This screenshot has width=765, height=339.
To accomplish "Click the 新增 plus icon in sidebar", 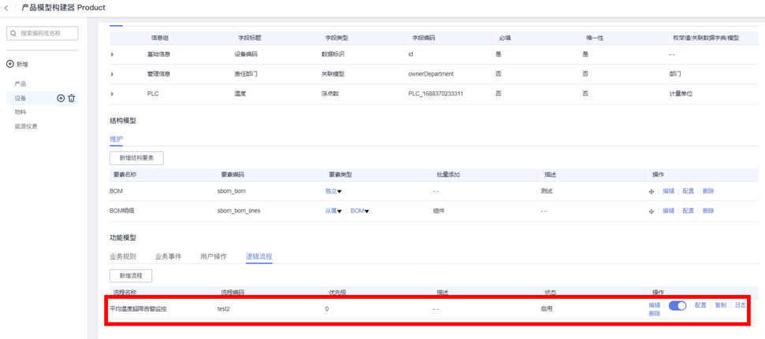I will (x=9, y=64).
